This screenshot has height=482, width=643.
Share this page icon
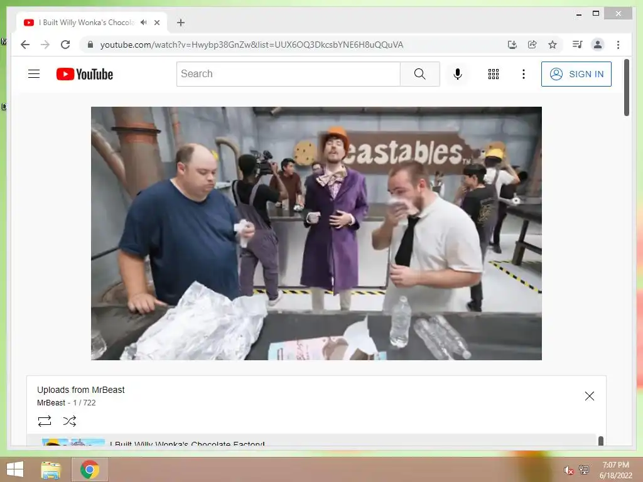point(532,45)
